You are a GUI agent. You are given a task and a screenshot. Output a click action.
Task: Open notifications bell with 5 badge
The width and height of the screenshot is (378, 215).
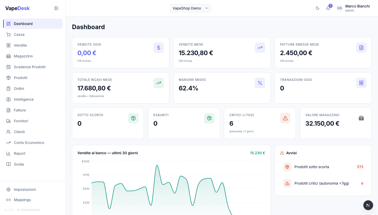(x=328, y=8)
